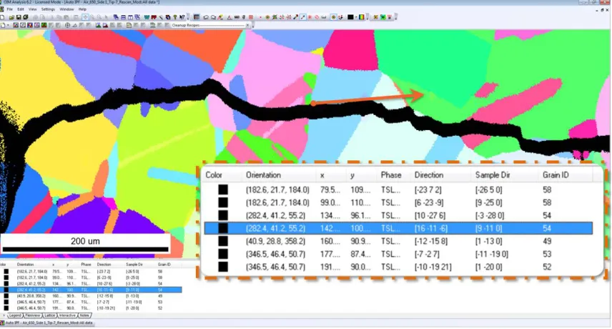Click the red triangle tool icon
This screenshot has width=612, height=329.
pos(229,17)
